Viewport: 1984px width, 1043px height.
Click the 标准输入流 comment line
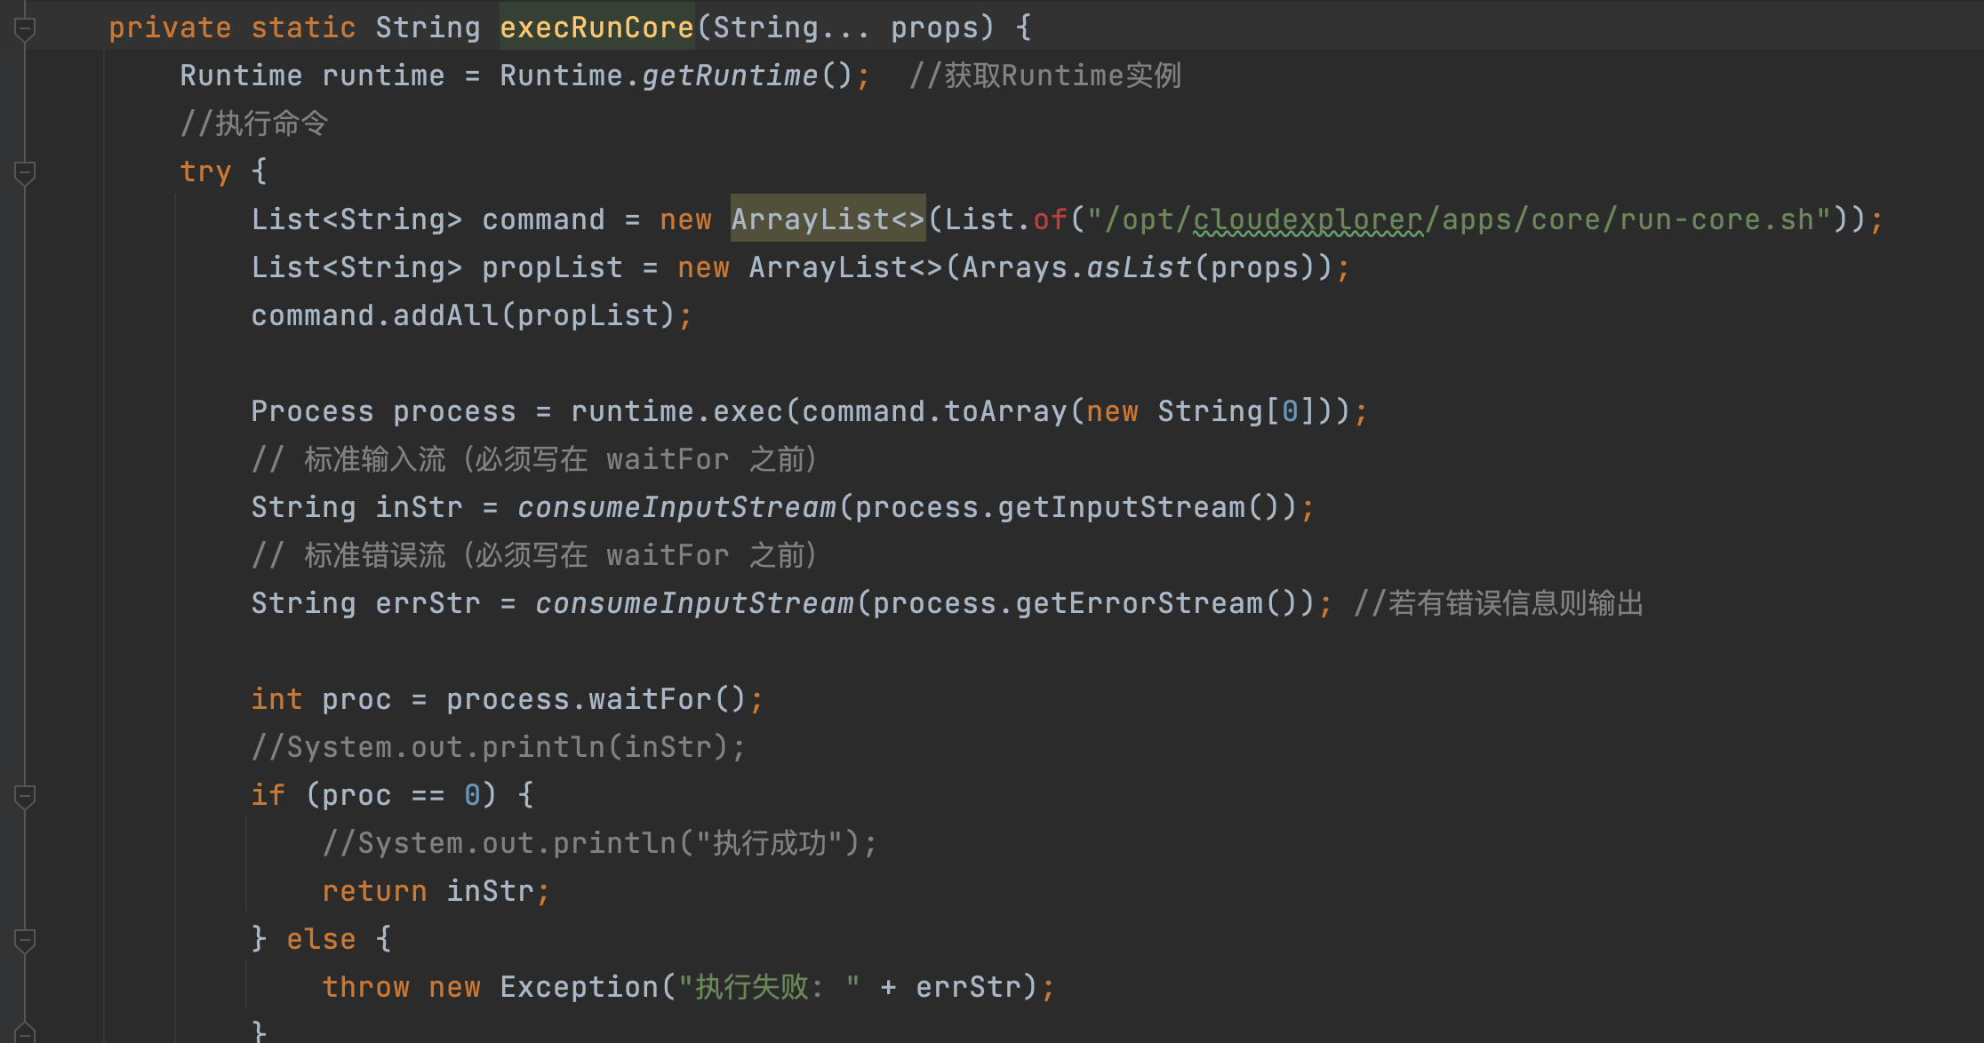tap(534, 459)
